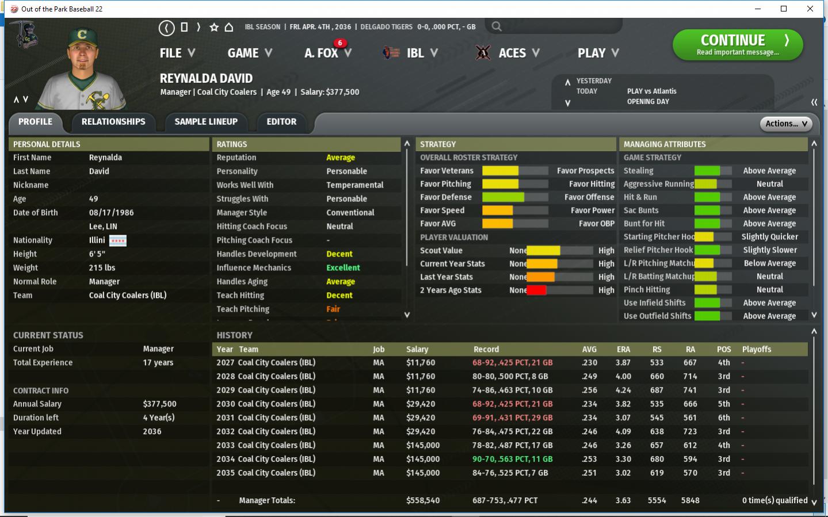828x517 pixels.
Task: Select the 2027 Coal City Coalers history row
Action: pyautogui.click(x=510, y=363)
